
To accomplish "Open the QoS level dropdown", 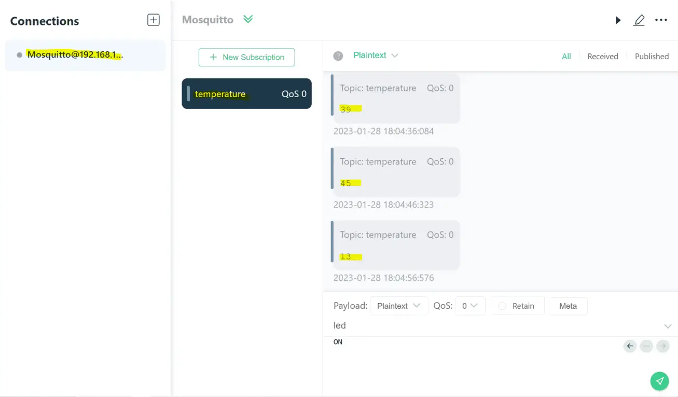I will 469,306.
